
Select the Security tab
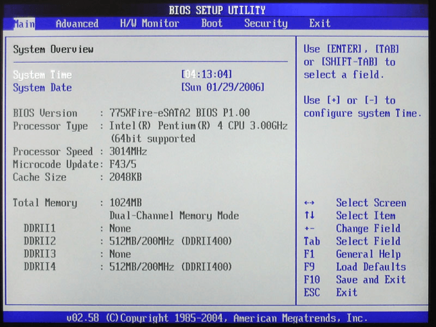(265, 23)
